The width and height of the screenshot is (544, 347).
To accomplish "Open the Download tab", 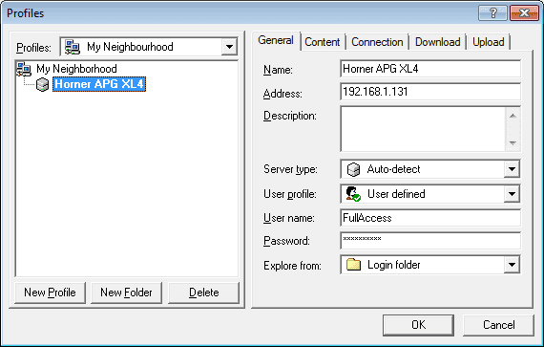I will click(437, 42).
